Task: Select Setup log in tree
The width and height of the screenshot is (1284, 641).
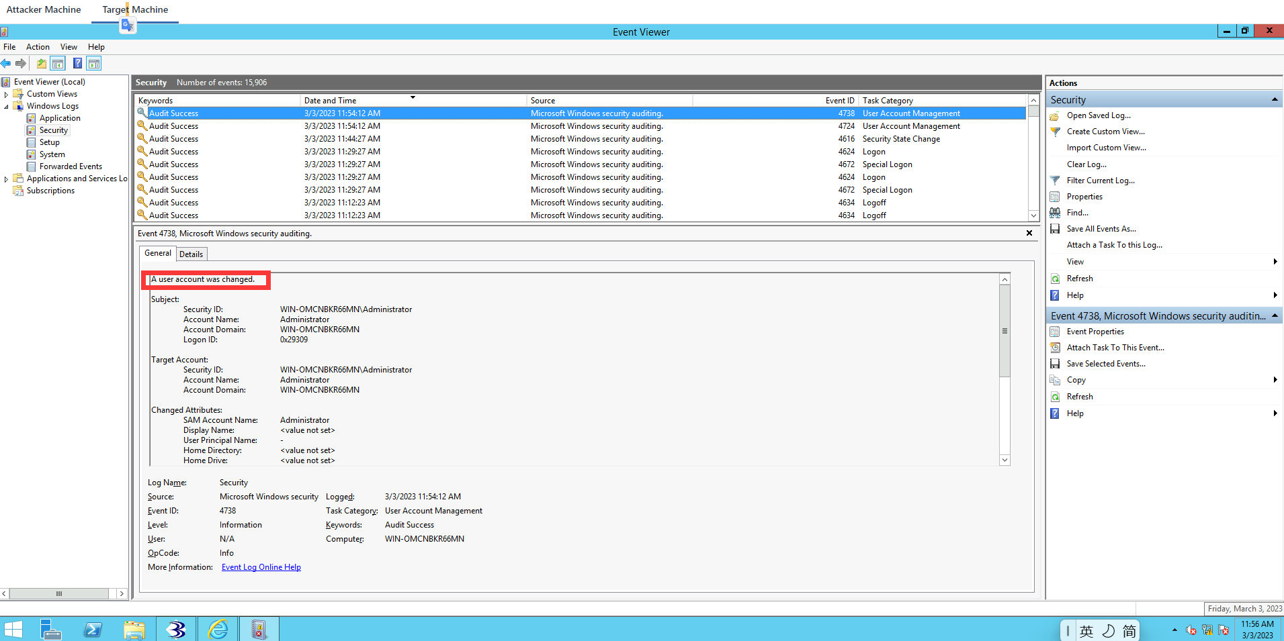Action: 49,142
